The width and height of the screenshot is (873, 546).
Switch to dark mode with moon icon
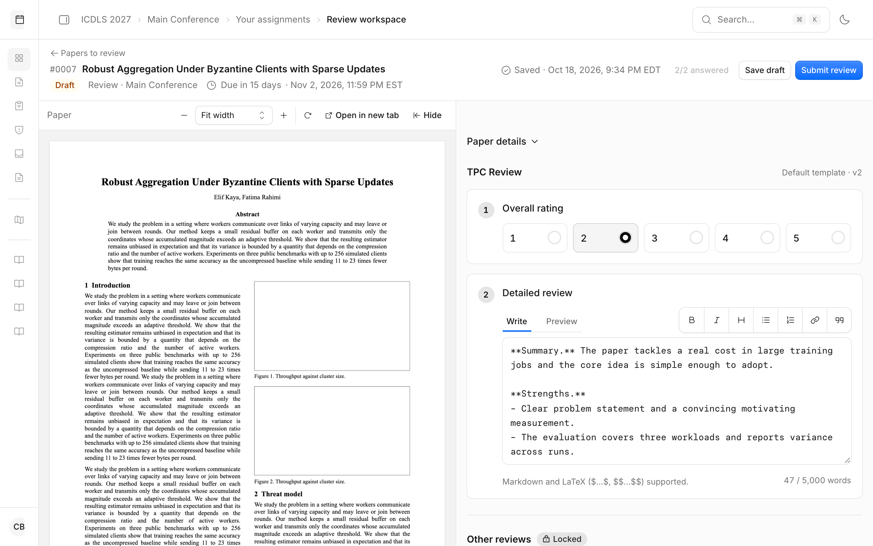tap(844, 19)
